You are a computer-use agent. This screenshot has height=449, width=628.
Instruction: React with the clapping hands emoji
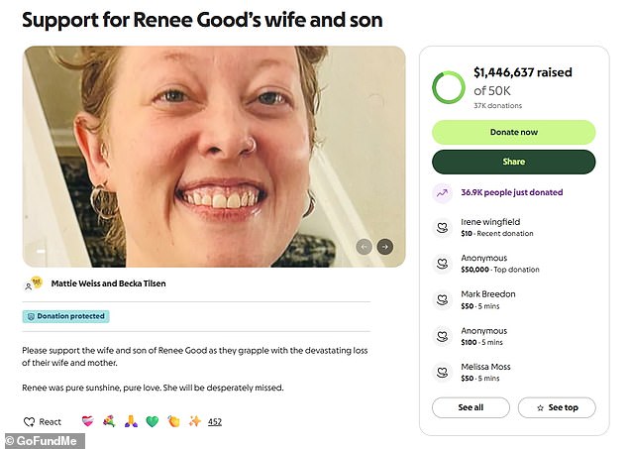173,421
